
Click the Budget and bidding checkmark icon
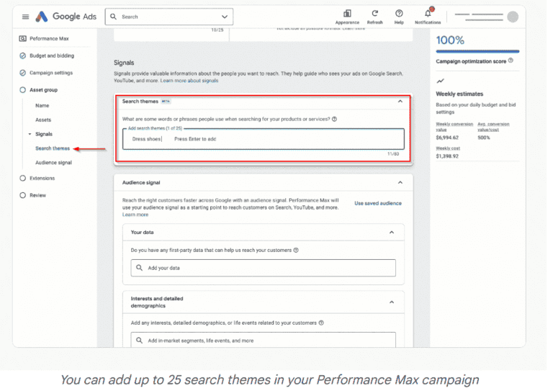pyautogui.click(x=22, y=55)
